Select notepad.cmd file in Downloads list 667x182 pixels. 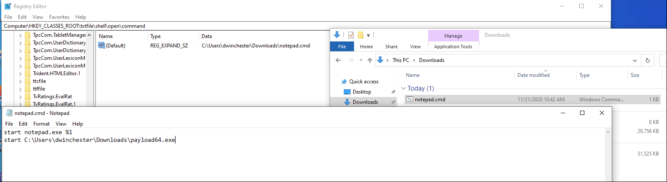point(532,100)
